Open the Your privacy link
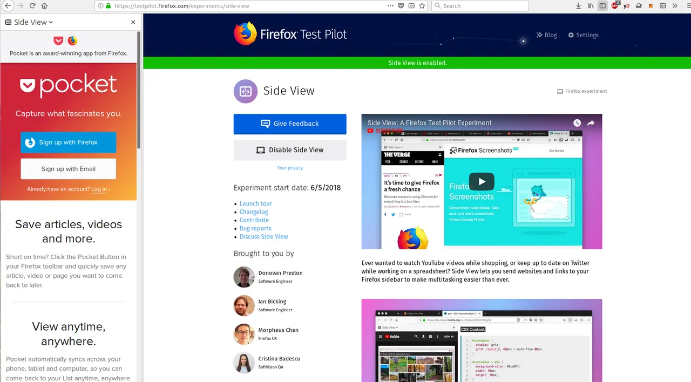This screenshot has height=382, width=691. pyautogui.click(x=290, y=168)
